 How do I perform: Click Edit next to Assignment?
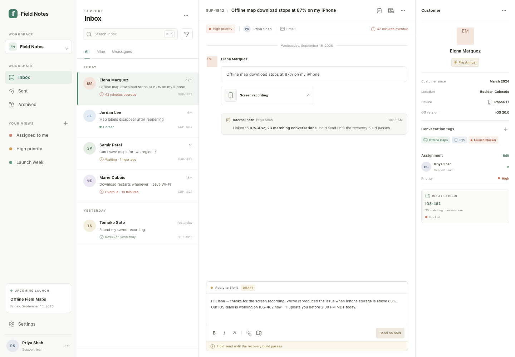pos(506,156)
